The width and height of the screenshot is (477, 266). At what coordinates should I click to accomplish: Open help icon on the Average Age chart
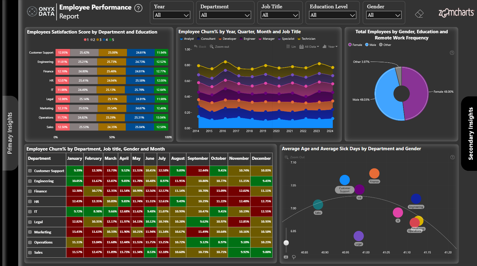(x=452, y=157)
